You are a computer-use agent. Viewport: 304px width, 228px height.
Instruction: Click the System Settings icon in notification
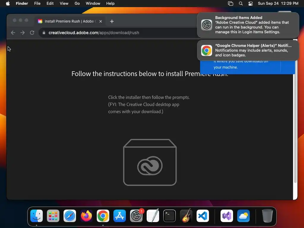tap(207, 25)
